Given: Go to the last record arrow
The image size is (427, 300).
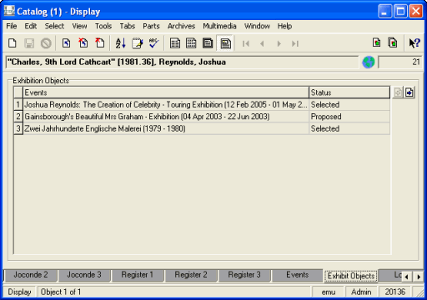Looking at the screenshot, I should [295, 43].
